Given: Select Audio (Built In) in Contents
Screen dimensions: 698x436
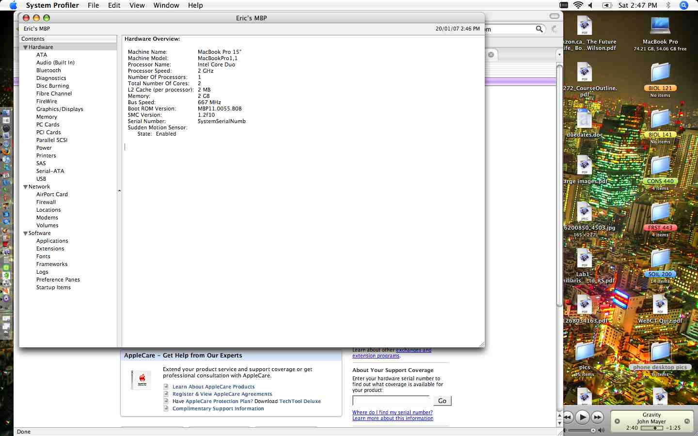Looking at the screenshot, I should click(x=55, y=62).
